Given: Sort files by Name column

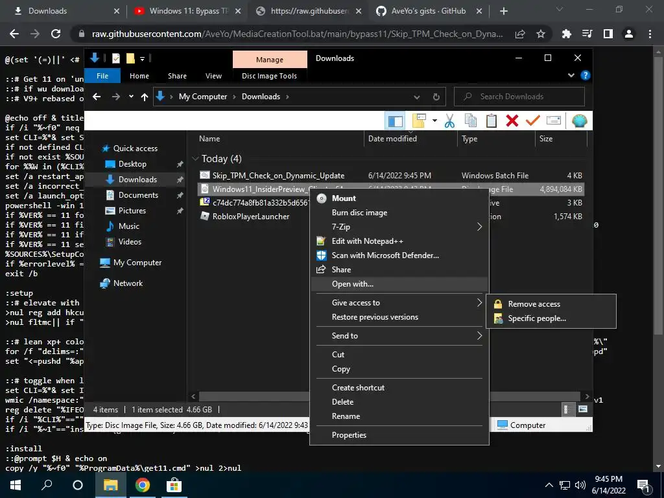Looking at the screenshot, I should pos(209,139).
